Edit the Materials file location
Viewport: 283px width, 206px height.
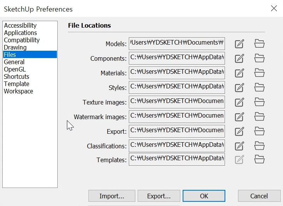(239, 73)
